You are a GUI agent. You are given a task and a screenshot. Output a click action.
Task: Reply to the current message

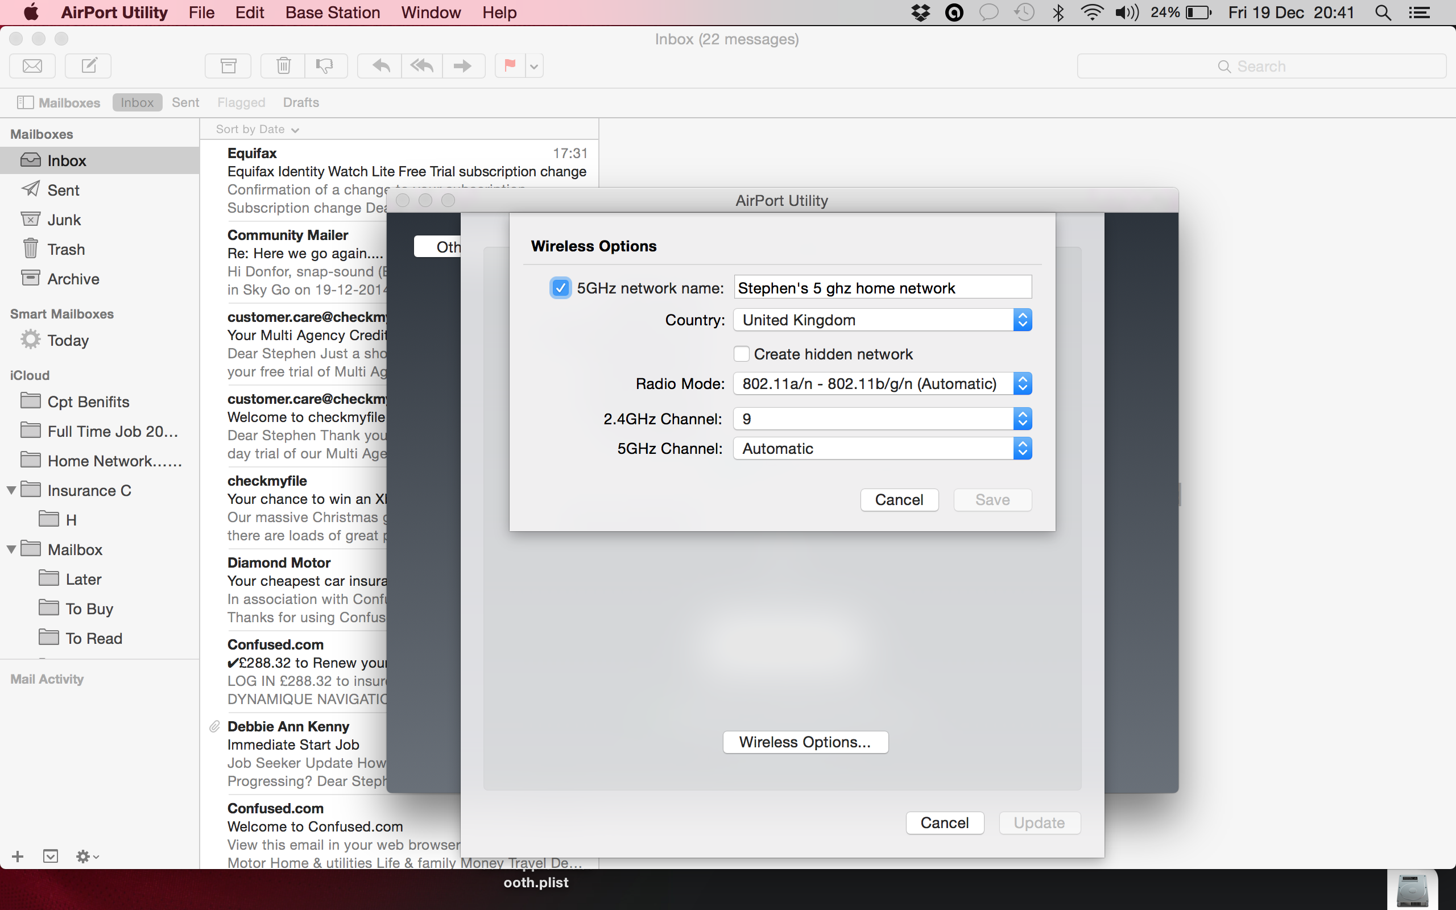(379, 65)
